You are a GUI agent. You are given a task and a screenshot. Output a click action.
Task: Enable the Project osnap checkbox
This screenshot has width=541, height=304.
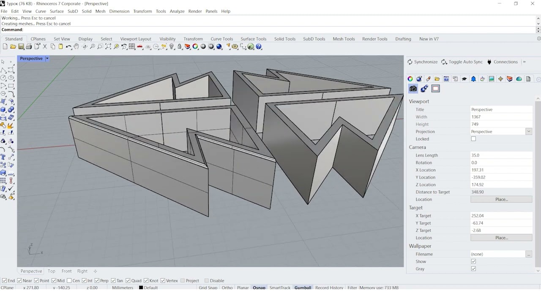click(x=183, y=281)
